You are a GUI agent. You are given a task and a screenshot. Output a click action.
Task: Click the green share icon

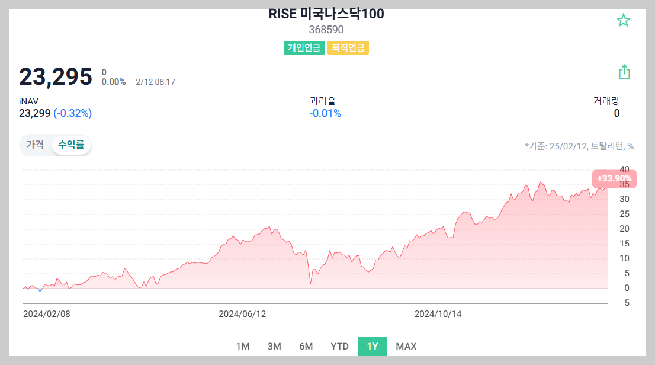(x=624, y=72)
